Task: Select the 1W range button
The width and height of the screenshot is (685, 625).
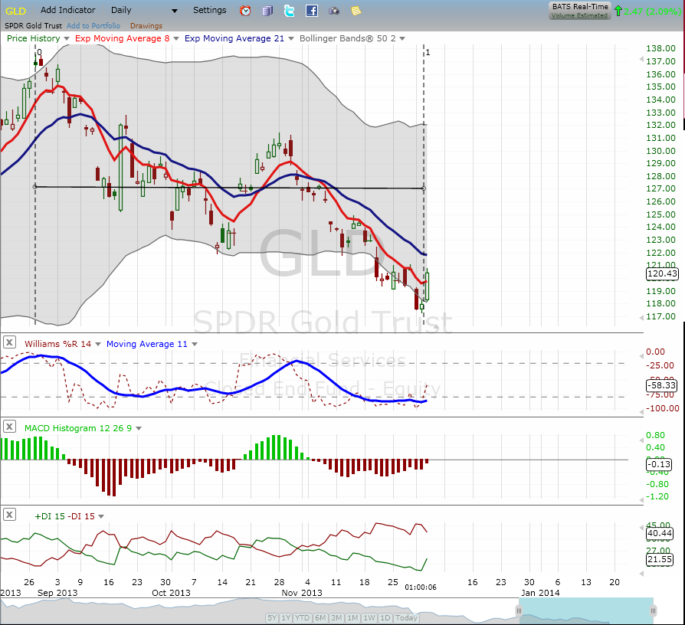Action: click(369, 618)
